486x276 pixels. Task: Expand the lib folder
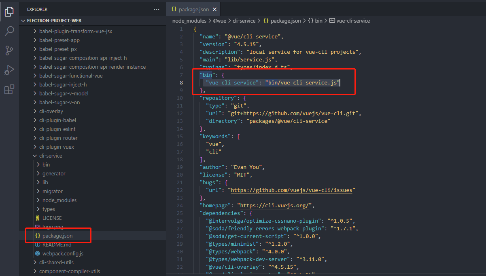(x=45, y=182)
